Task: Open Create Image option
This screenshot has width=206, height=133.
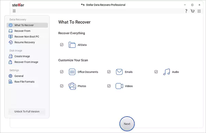Action: (x=22, y=56)
